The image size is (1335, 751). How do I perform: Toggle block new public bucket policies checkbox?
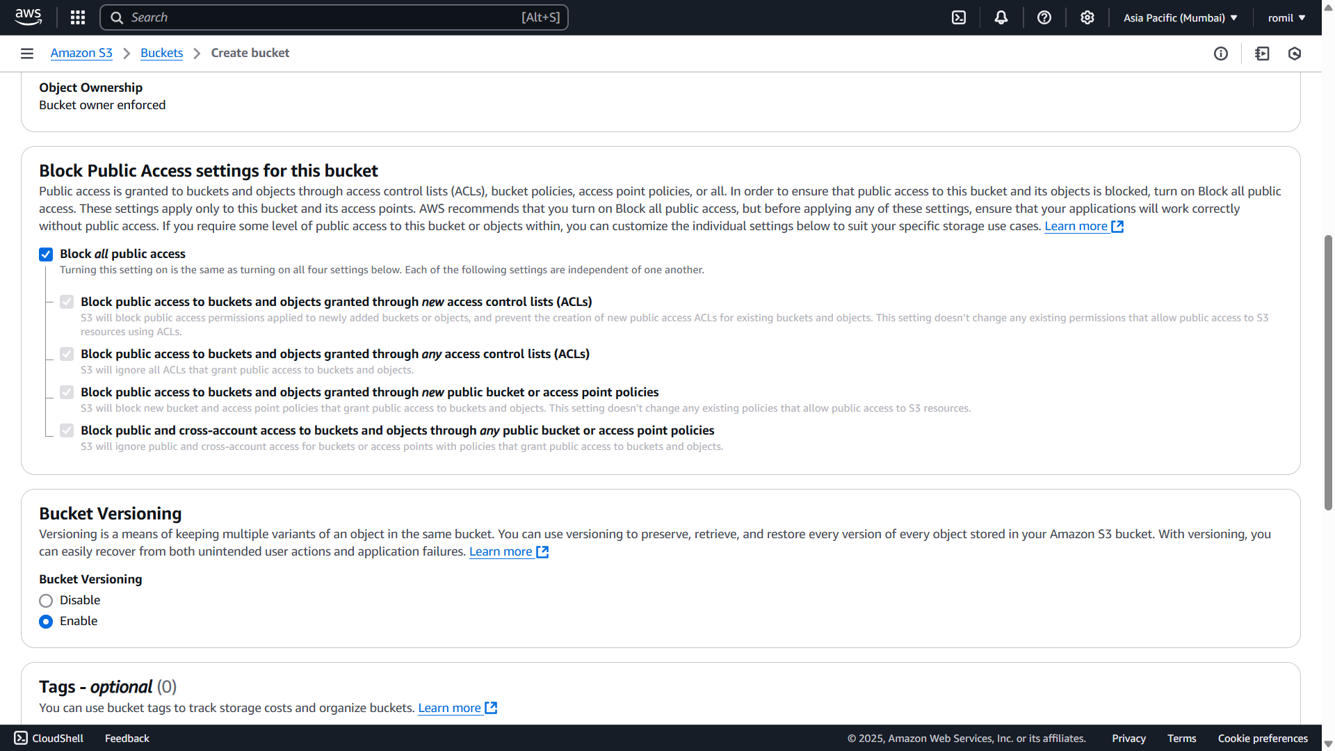(x=67, y=392)
